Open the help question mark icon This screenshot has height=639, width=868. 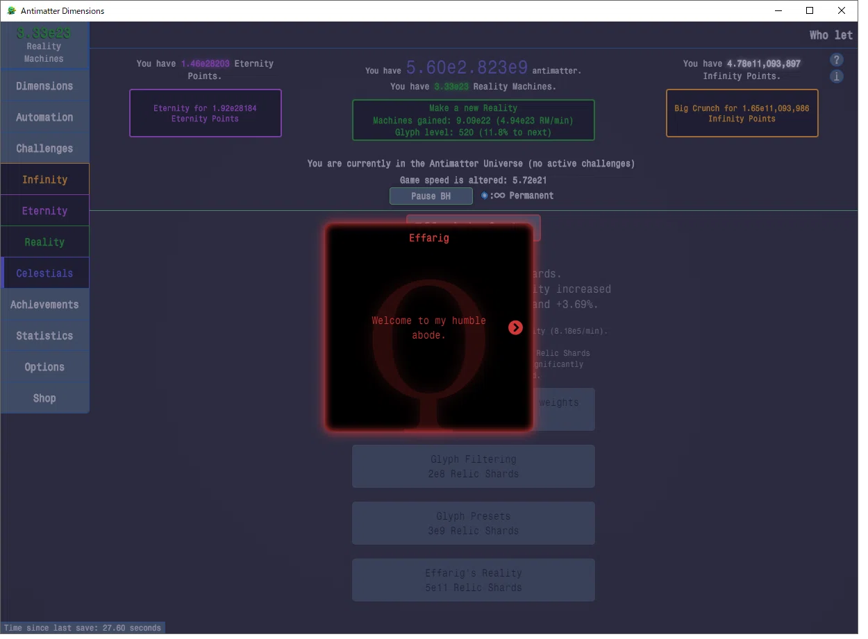[x=837, y=60]
